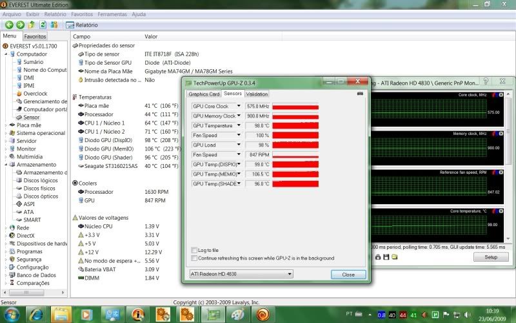Click the orange spiral icon on the taskbar

point(263,315)
